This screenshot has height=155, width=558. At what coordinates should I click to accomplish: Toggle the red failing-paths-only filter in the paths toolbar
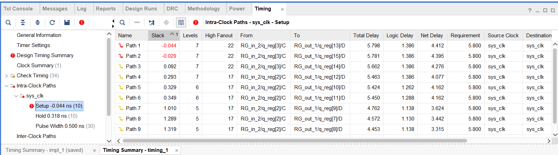pyautogui.click(x=196, y=23)
